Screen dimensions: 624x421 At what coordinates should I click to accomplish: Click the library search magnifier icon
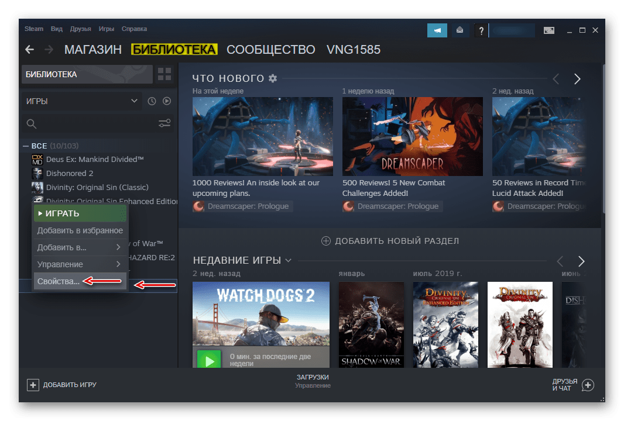tap(32, 124)
